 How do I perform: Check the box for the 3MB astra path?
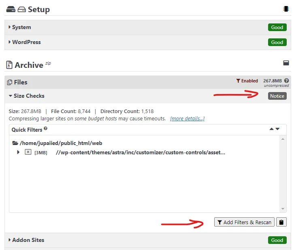coord(28,152)
